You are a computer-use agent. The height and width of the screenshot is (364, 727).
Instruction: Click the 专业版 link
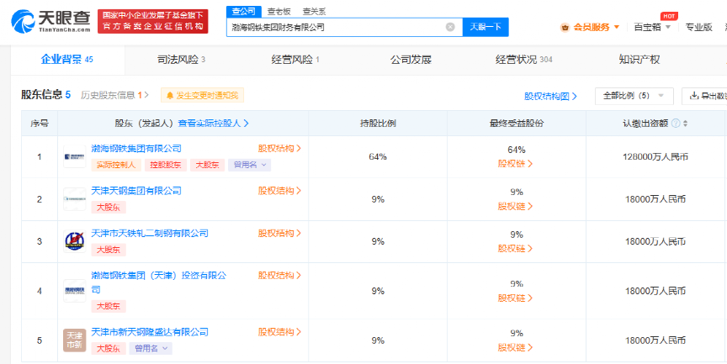(x=698, y=28)
